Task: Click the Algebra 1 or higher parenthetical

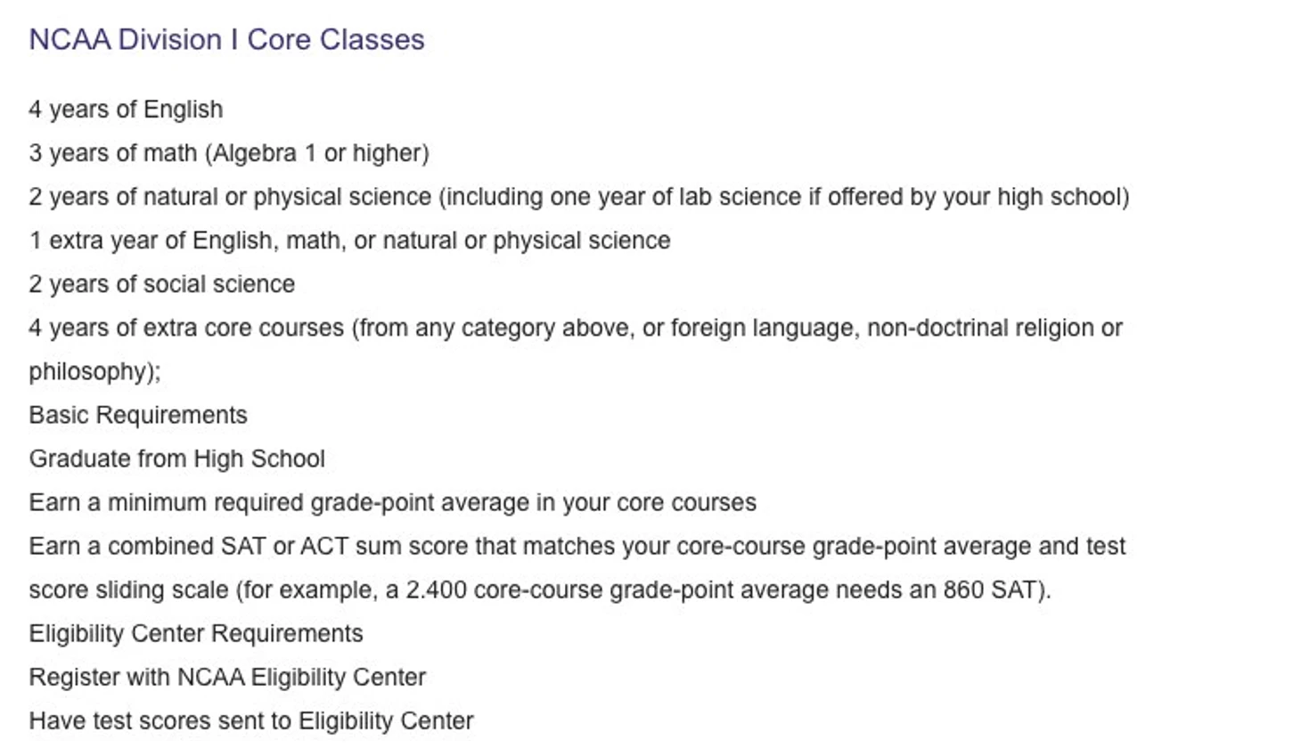Action: point(317,153)
